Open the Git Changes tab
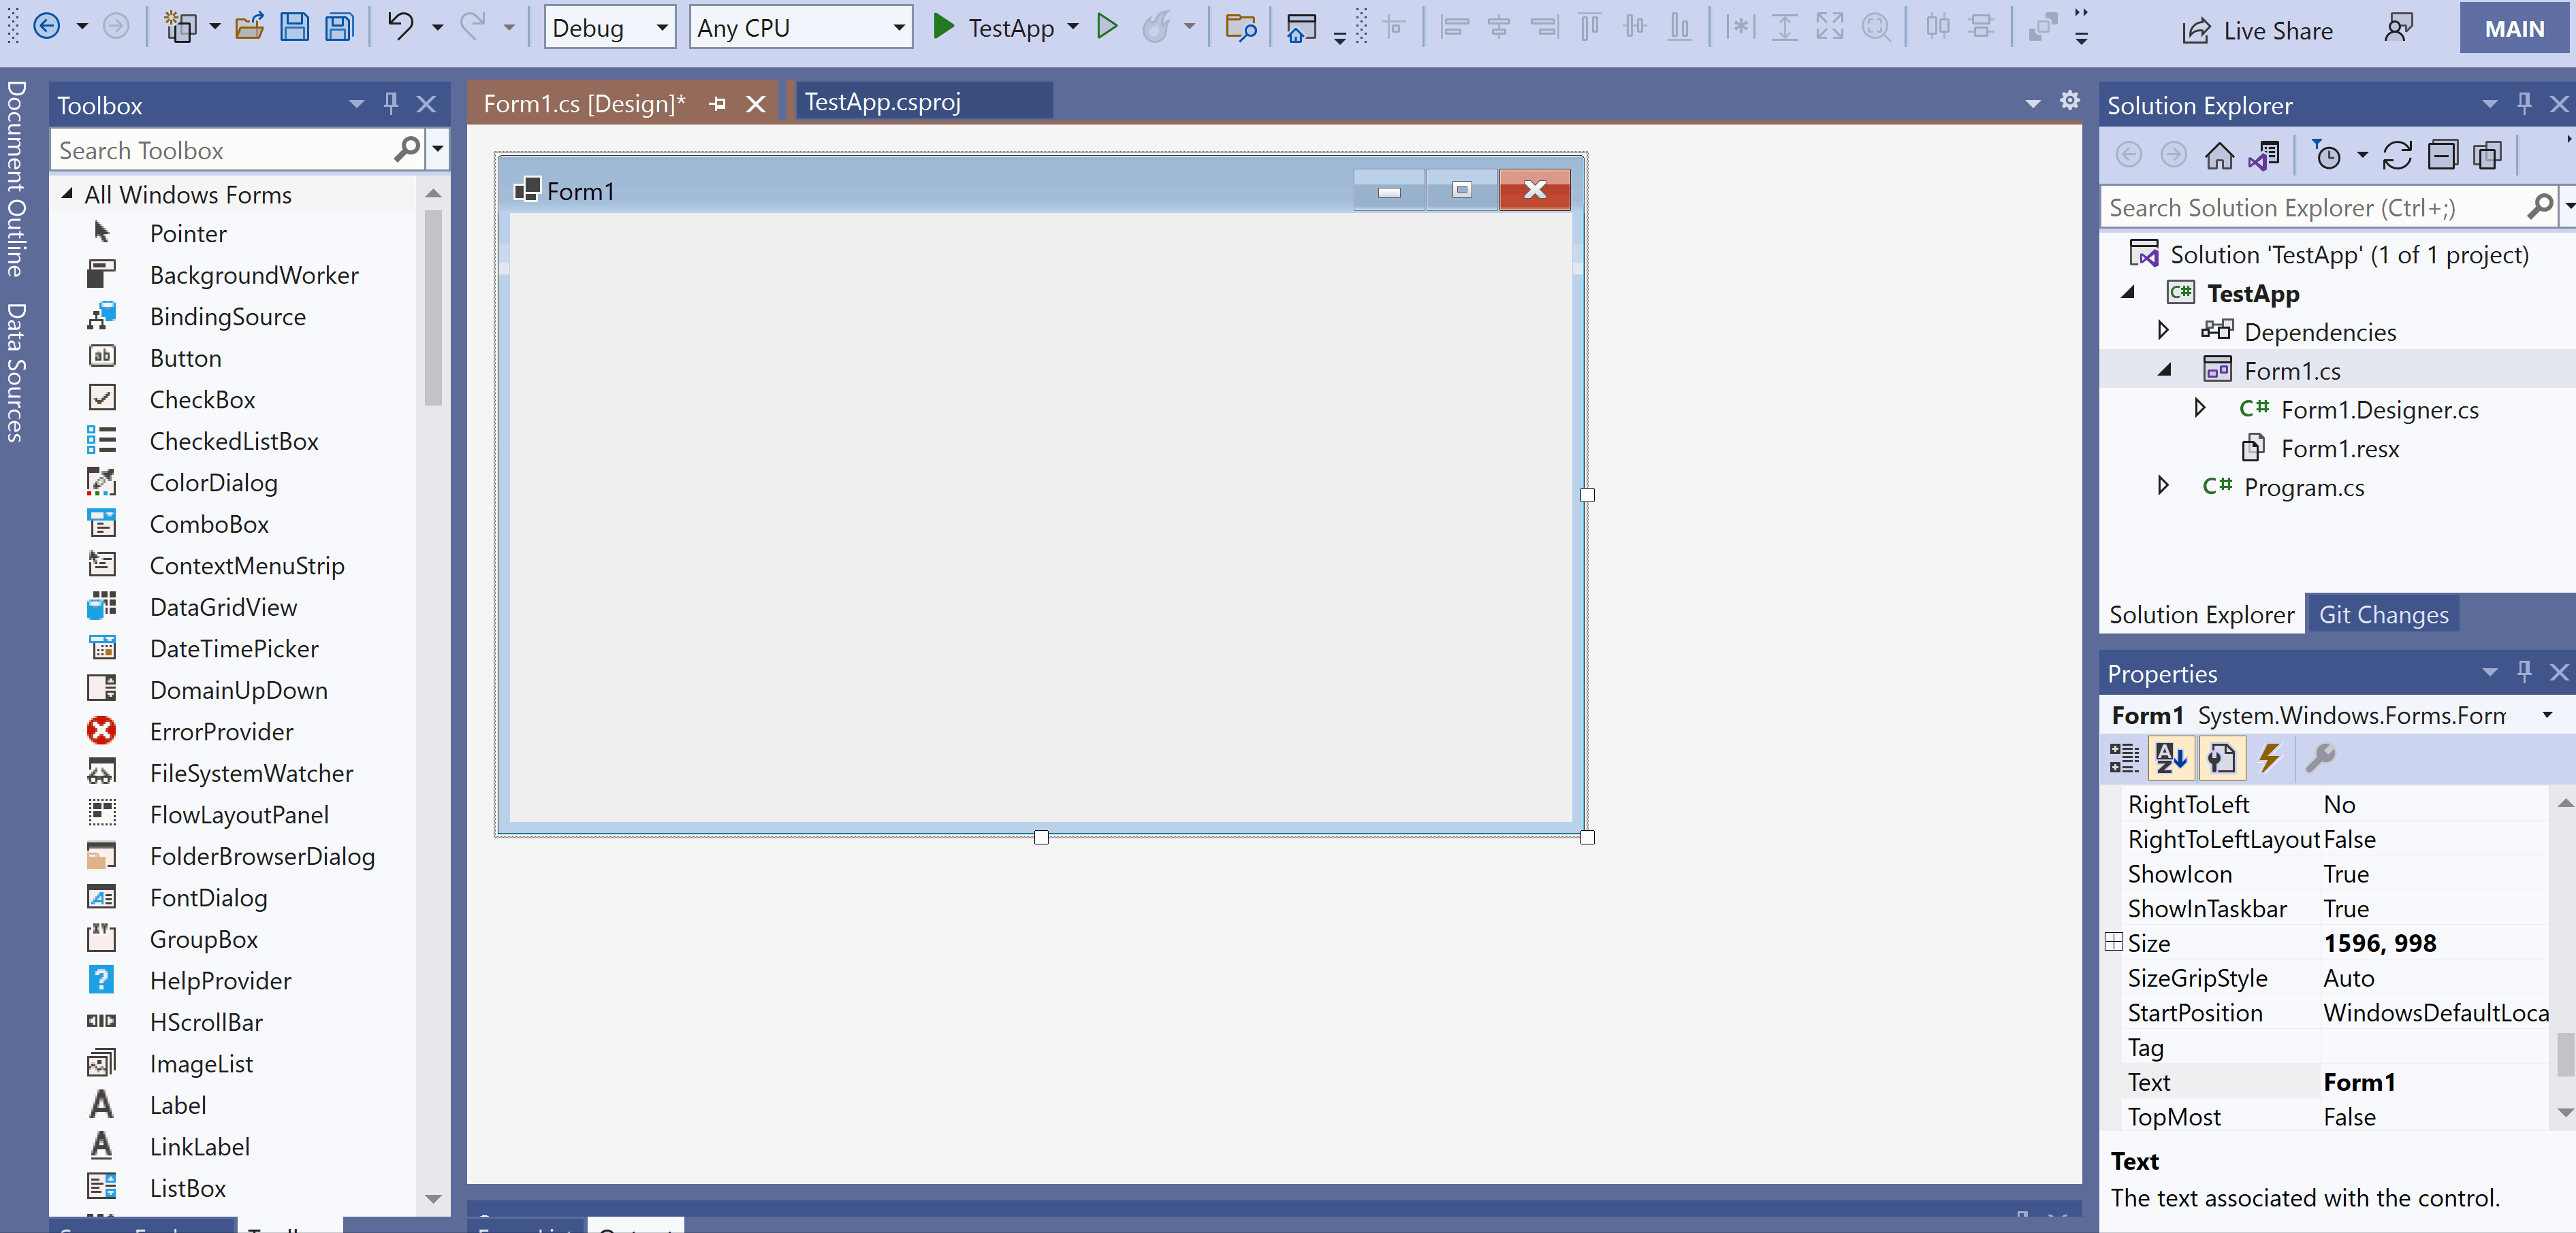 2383,614
